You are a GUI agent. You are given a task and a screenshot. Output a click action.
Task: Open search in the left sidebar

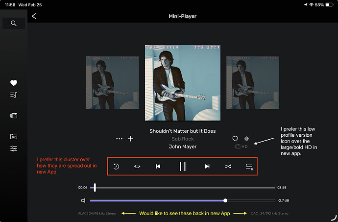(14, 23)
